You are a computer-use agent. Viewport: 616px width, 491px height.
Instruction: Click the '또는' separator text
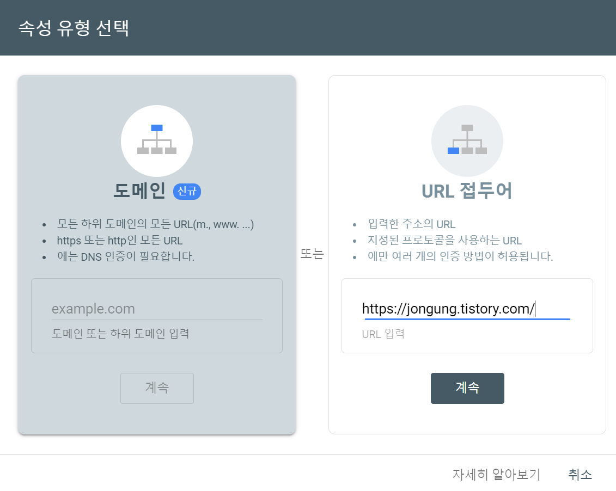click(312, 254)
